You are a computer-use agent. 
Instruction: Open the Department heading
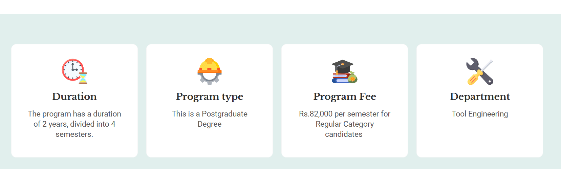click(480, 97)
